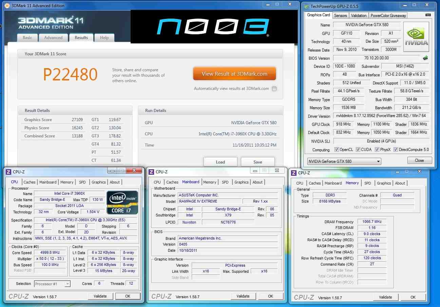Click the Intel Core i7 logo badge
440x307 pixels.
click(122, 203)
